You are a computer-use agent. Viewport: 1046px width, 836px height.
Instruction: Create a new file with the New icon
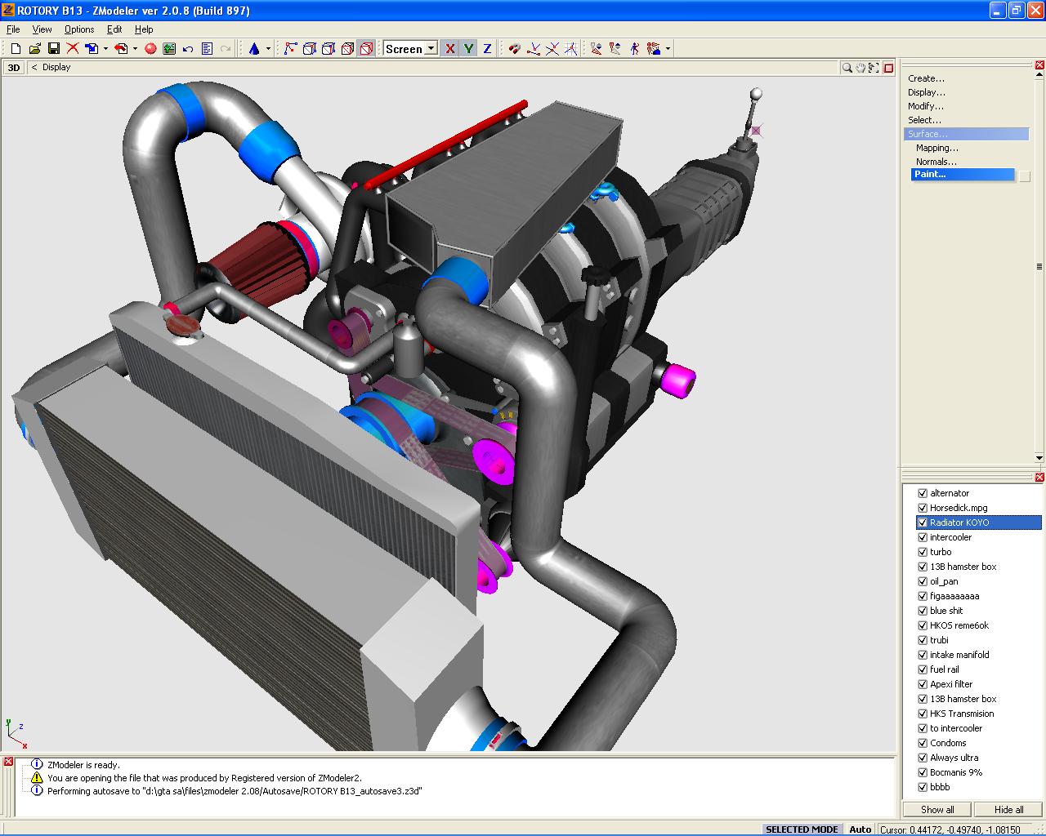tap(16, 49)
